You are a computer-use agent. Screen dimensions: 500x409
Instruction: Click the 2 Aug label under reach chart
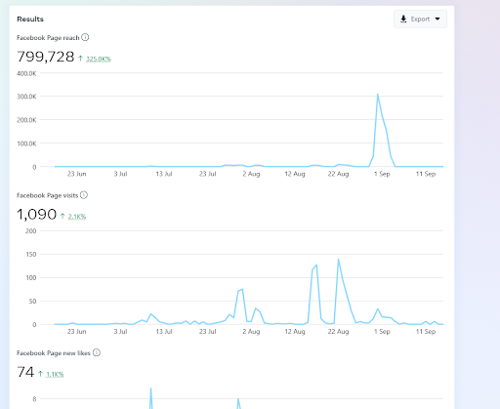pyautogui.click(x=251, y=174)
